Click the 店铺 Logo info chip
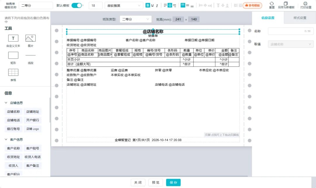This screenshot has width=316, height=188. pyautogui.click(x=33, y=129)
